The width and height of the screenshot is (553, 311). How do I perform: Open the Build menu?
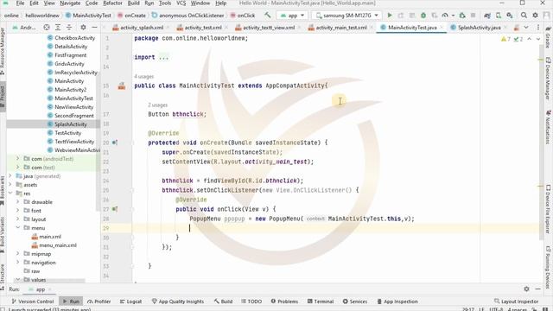(x=133, y=3)
